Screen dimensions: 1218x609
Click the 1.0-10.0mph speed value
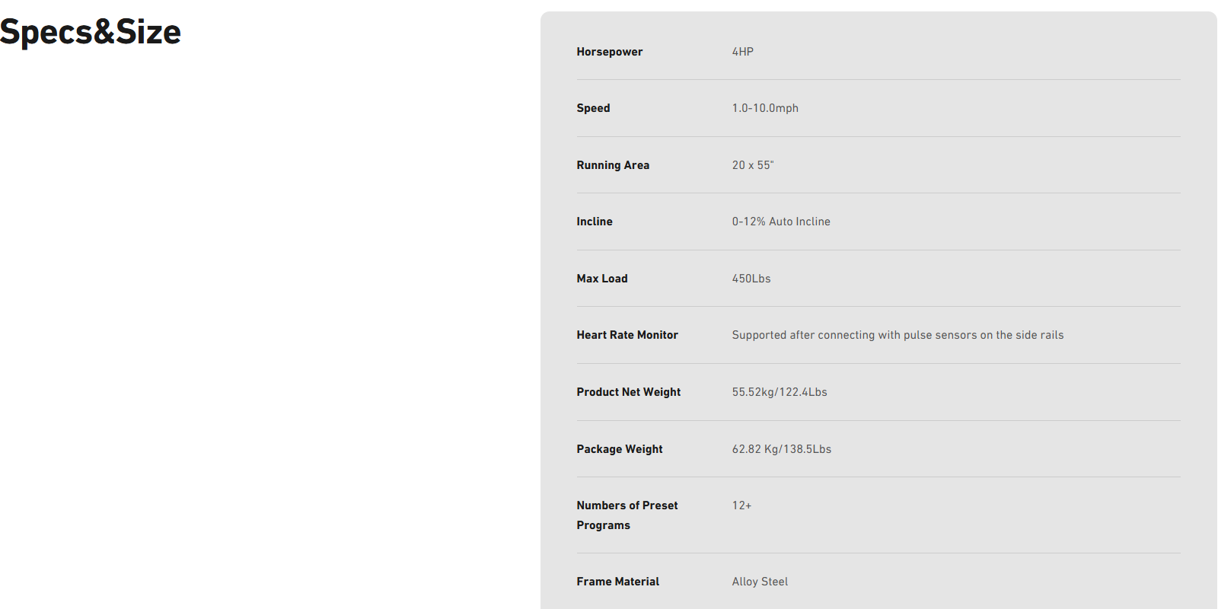[765, 108]
